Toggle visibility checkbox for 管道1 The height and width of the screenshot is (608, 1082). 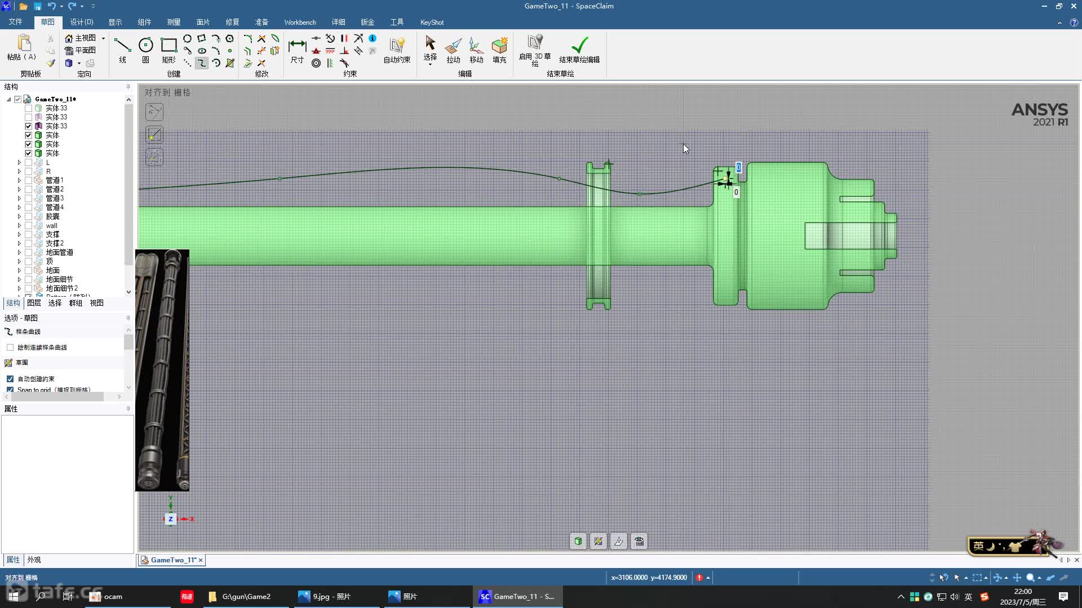[x=28, y=180]
